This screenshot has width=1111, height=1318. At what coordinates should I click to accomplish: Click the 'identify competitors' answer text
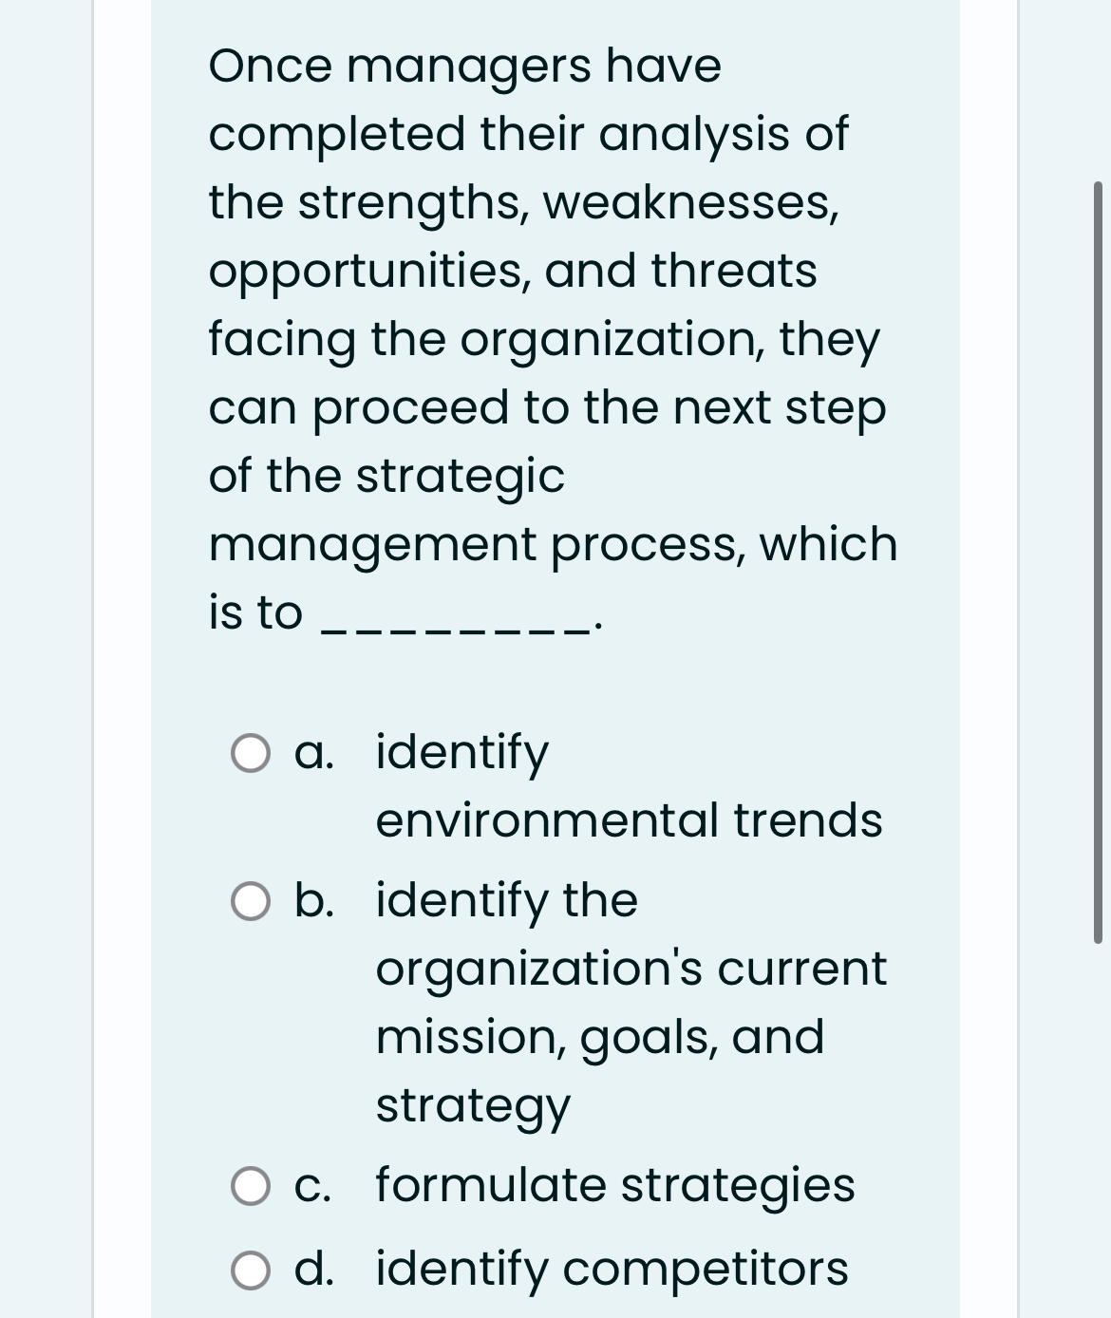click(x=612, y=1270)
